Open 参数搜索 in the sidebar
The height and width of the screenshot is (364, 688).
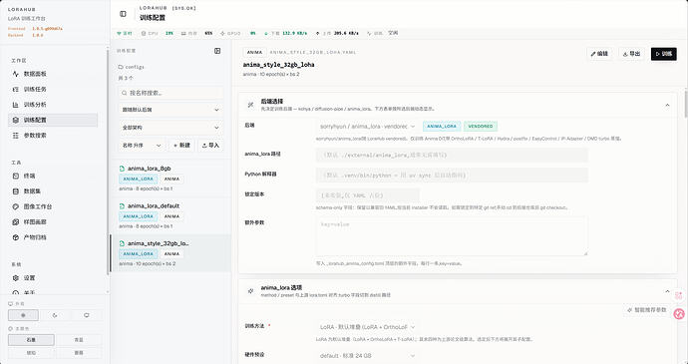pyautogui.click(x=53, y=136)
